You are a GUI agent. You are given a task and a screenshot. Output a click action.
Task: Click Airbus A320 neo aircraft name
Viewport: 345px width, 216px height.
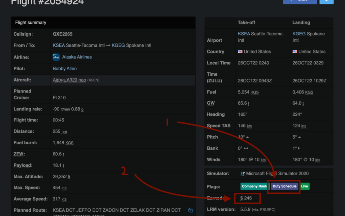[69, 80]
